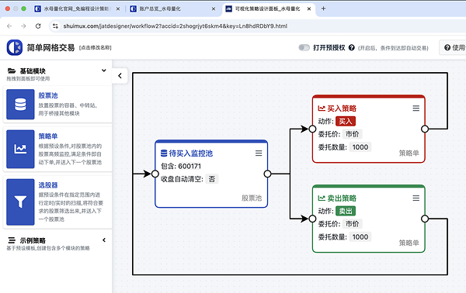The width and height of the screenshot is (466, 293).
Task: Click the 股票池 module database icon
Action: click(20, 105)
